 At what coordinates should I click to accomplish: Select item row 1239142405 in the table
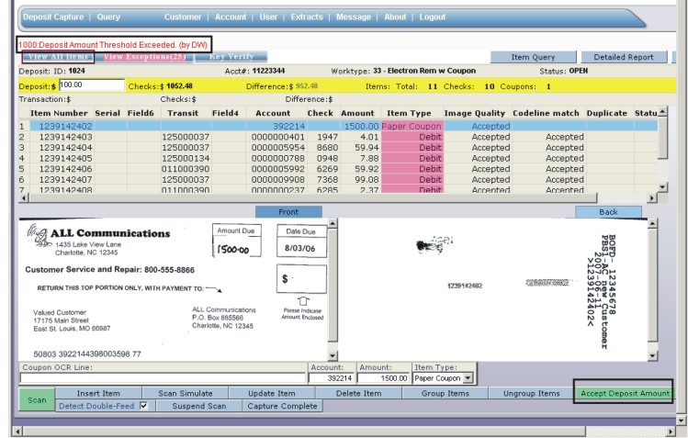coord(66,157)
